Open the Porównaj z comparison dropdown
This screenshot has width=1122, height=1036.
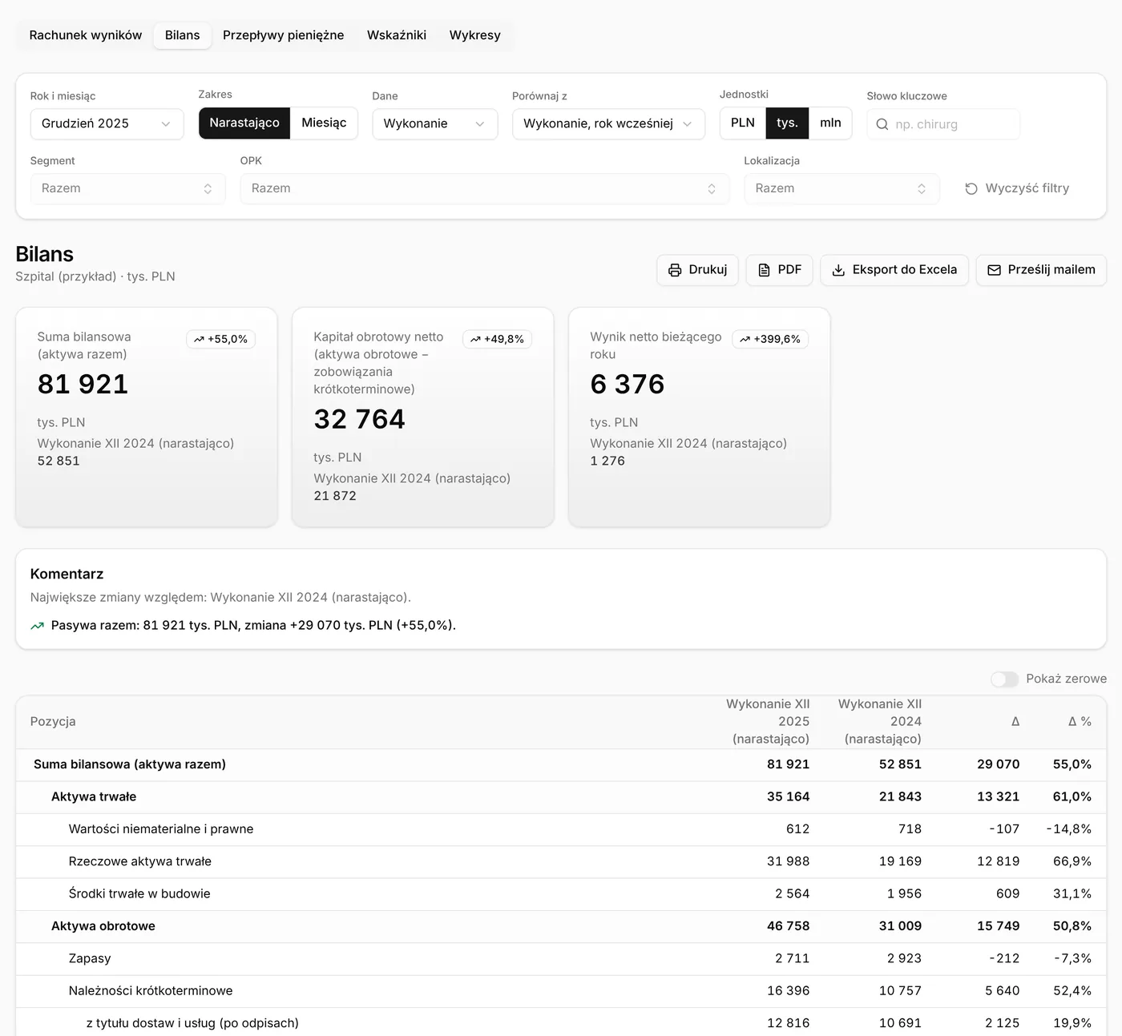point(608,124)
